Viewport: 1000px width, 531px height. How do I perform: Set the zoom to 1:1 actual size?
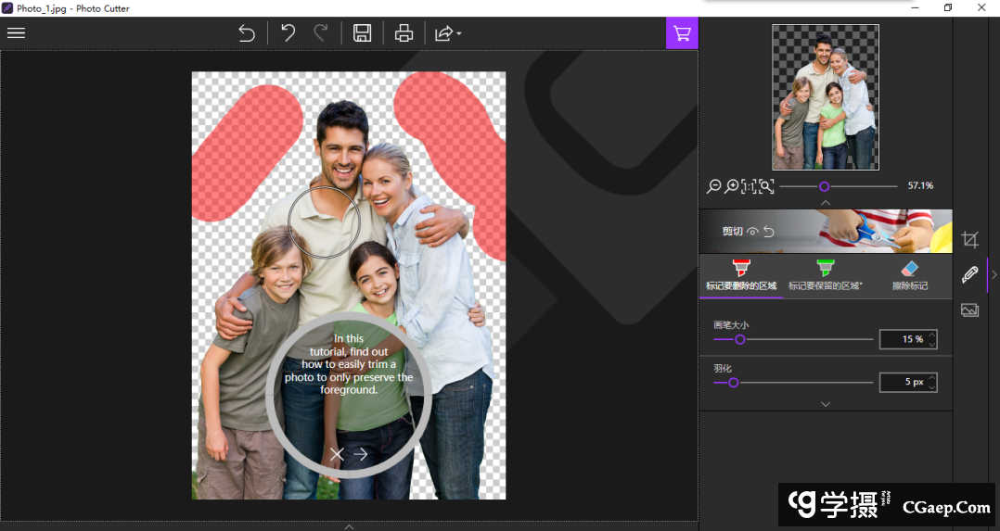tap(749, 186)
